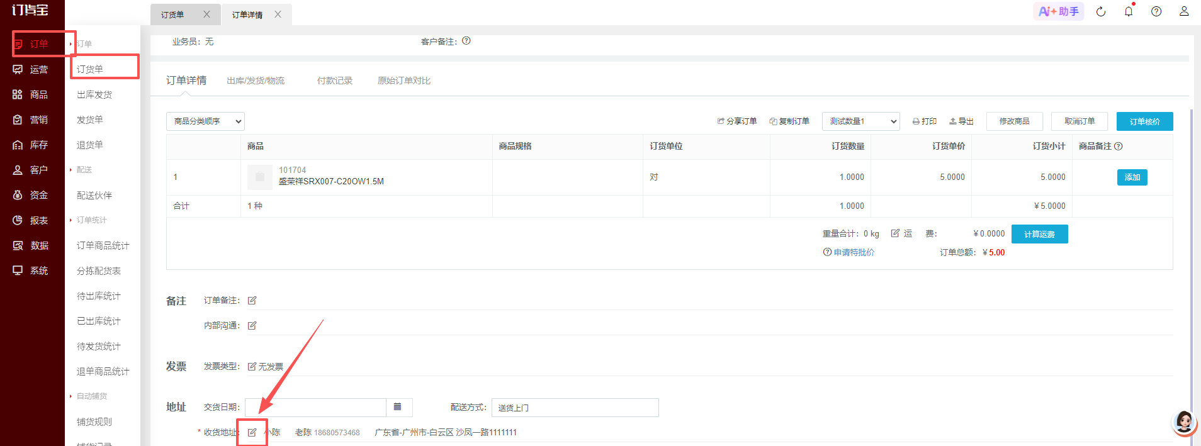Click the 计算运费 button
Image resolution: width=1201 pixels, height=446 pixels.
tap(1040, 234)
